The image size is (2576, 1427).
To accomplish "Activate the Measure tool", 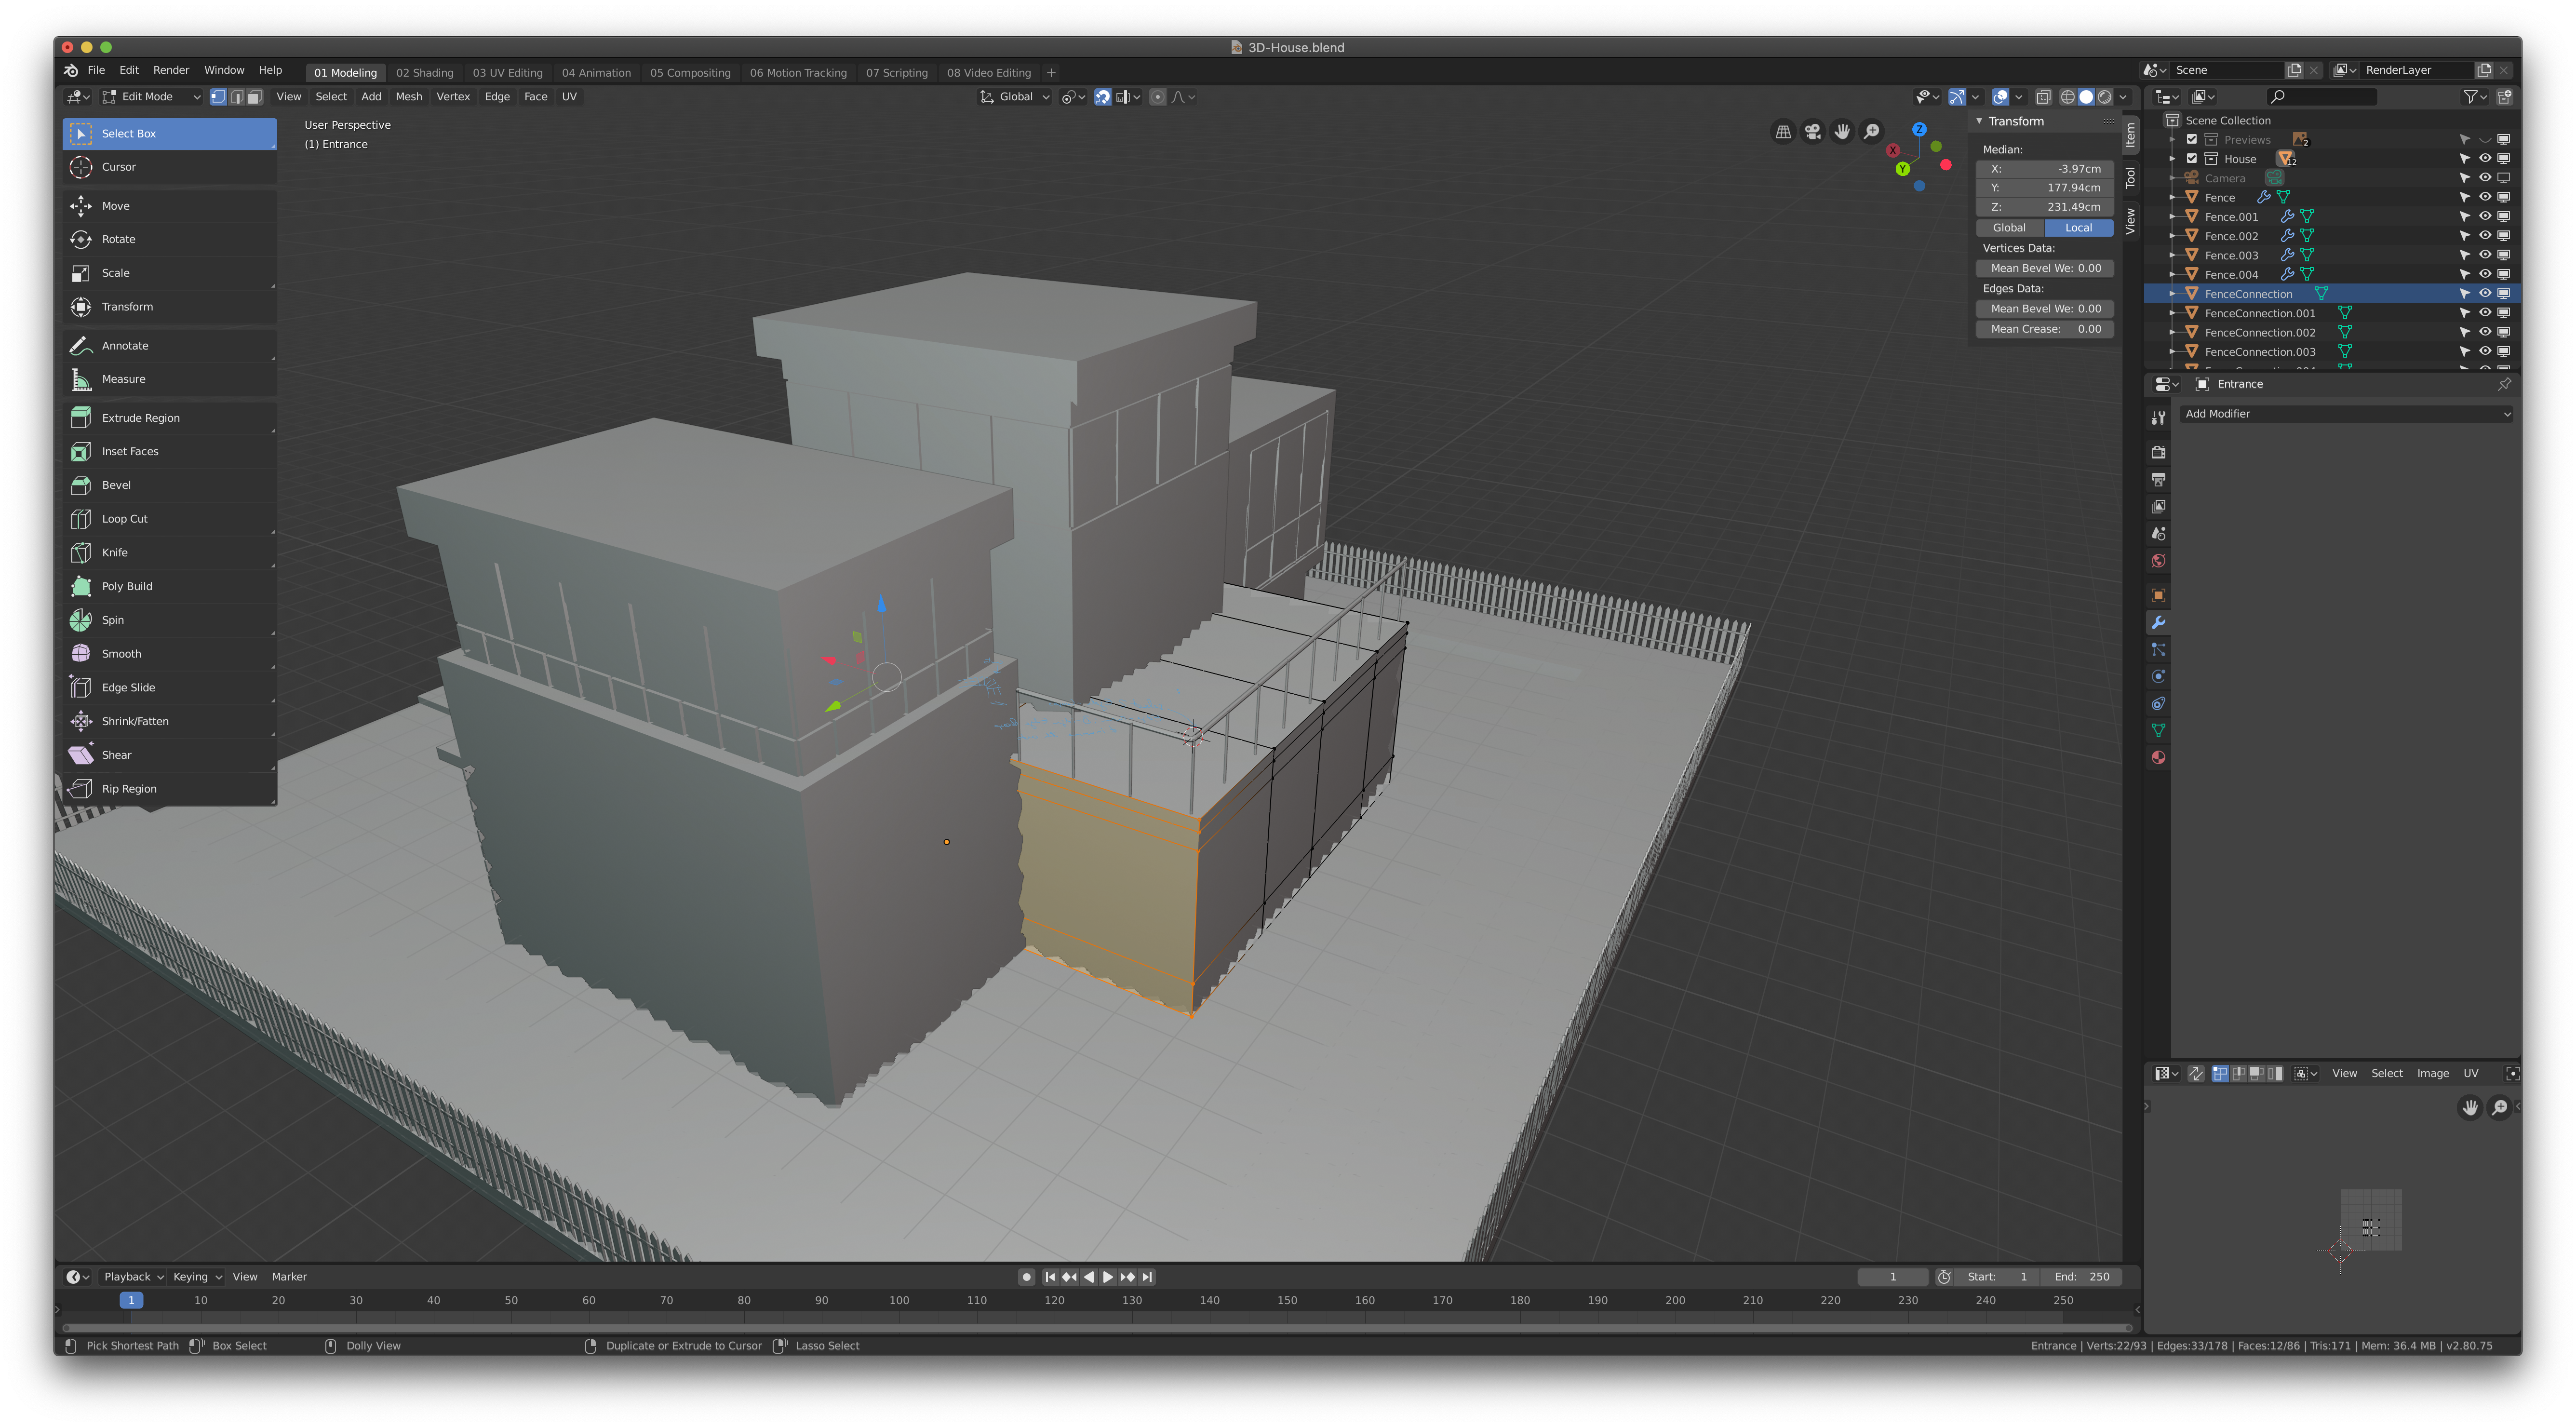I will click(x=123, y=378).
